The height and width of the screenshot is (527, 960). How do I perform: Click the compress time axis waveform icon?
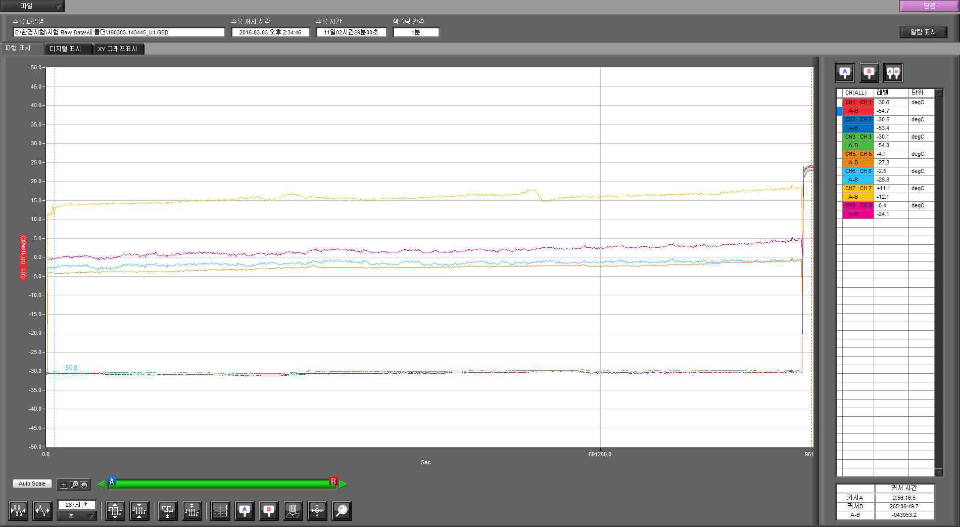[x=18, y=511]
